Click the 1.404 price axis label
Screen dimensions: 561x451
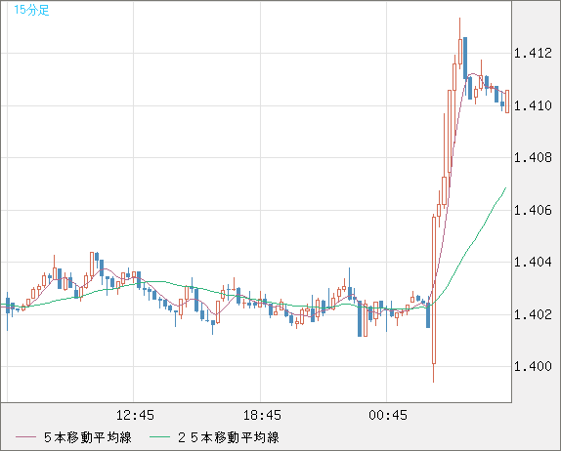tap(533, 263)
